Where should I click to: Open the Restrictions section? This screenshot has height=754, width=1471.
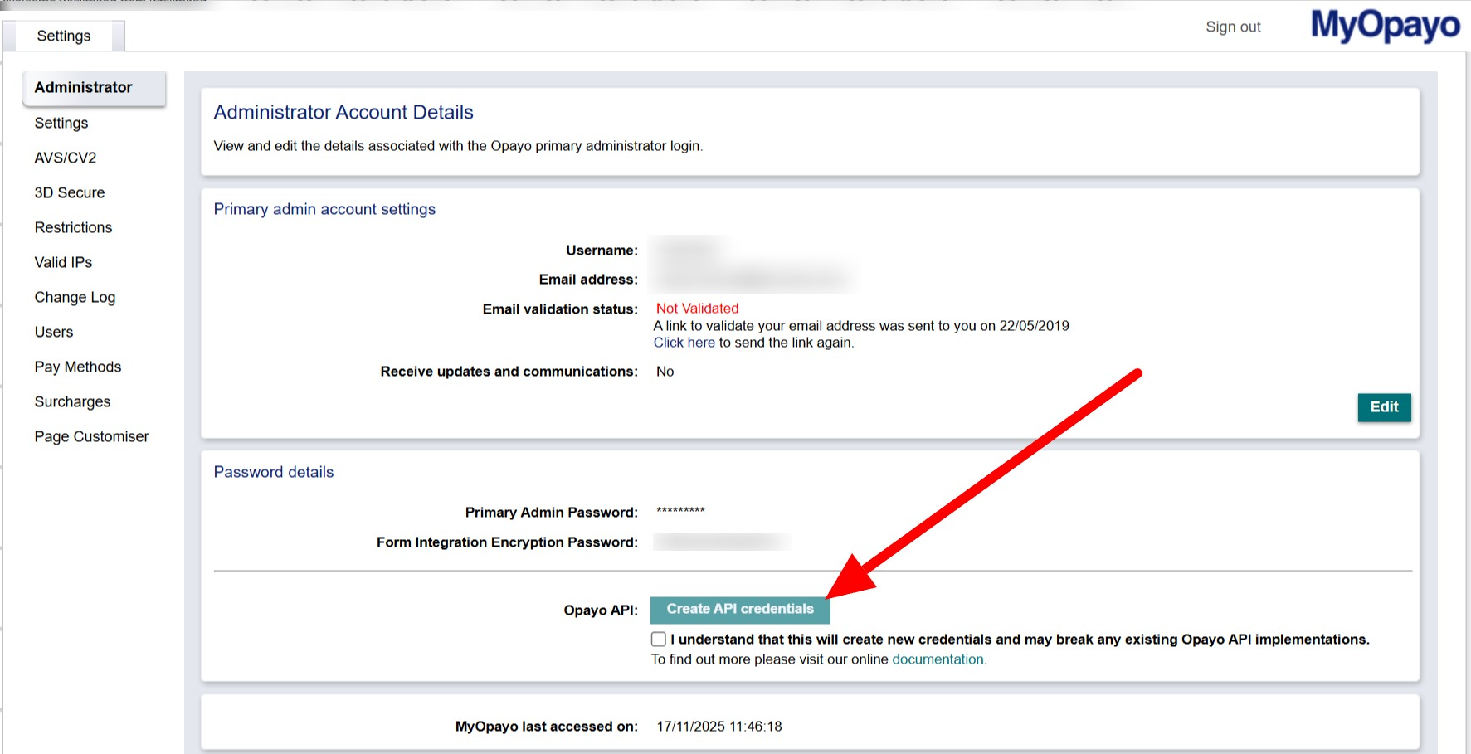click(x=73, y=227)
